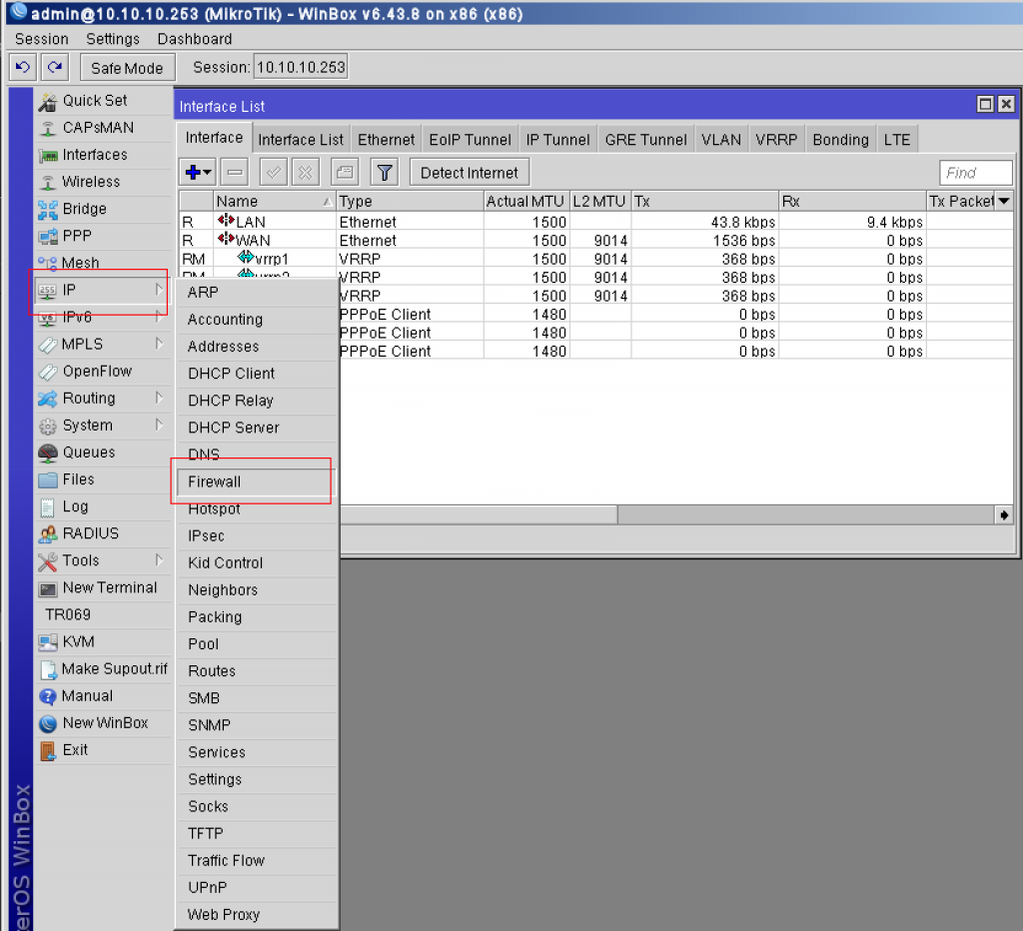Toggle Safe Mode
Screen dimensions: 1023x931
click(x=127, y=68)
